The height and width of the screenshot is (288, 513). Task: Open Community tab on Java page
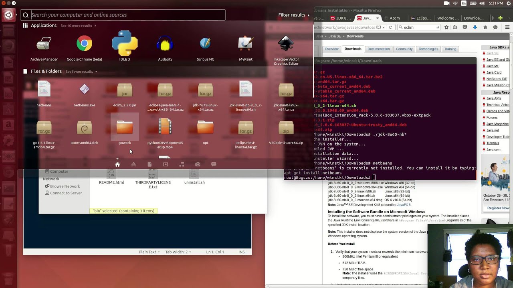404,49
